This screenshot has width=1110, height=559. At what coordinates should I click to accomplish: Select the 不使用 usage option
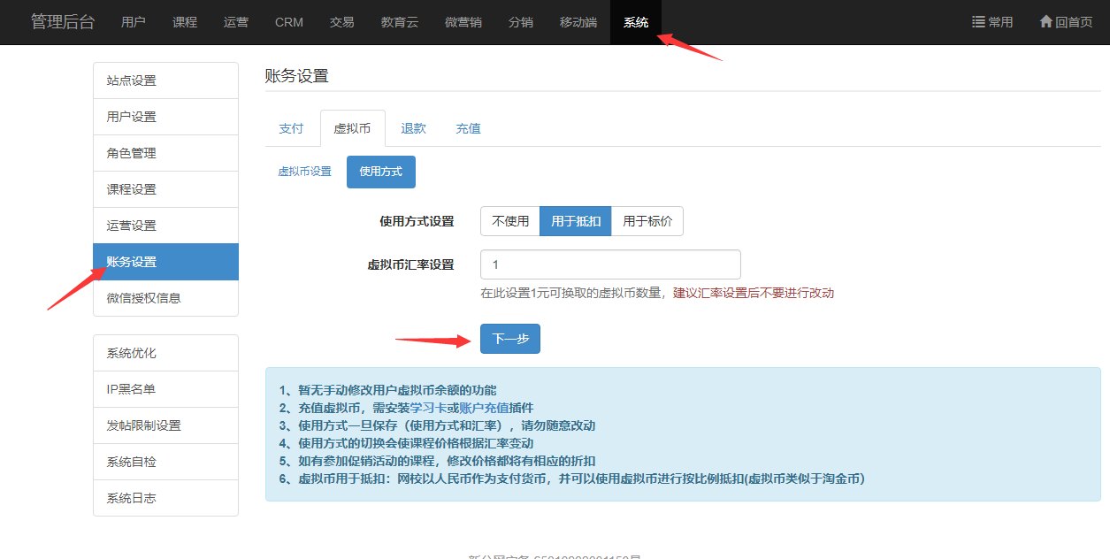(x=510, y=221)
